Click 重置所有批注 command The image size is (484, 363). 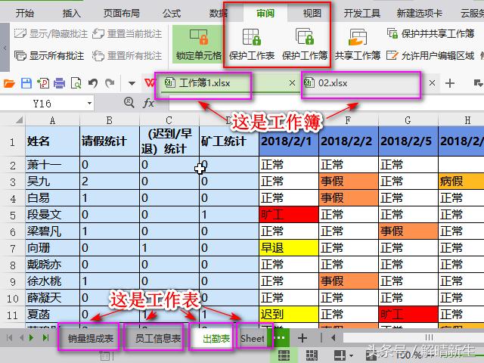point(127,55)
